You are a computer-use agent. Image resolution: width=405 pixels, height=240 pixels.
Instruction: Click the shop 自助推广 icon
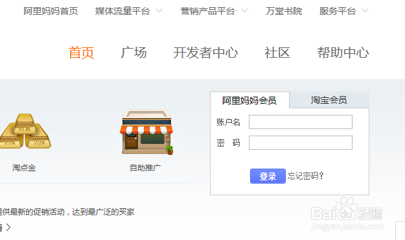pyautogui.click(x=146, y=132)
